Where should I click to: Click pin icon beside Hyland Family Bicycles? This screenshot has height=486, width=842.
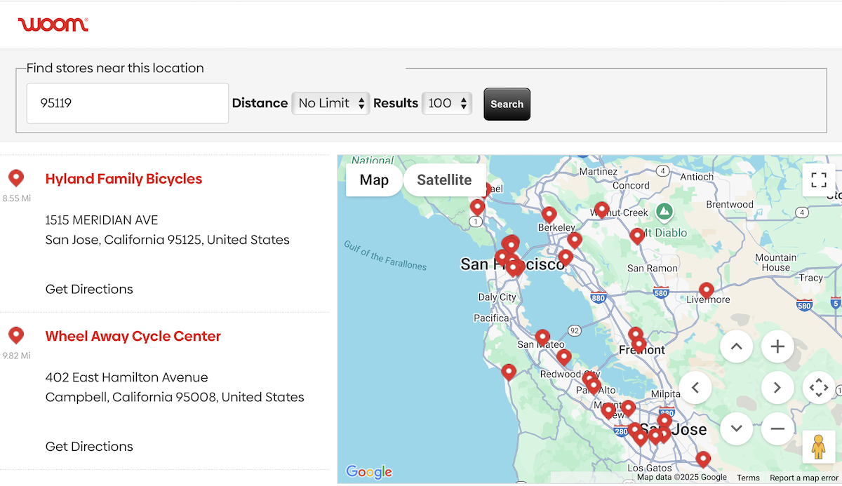(x=16, y=178)
